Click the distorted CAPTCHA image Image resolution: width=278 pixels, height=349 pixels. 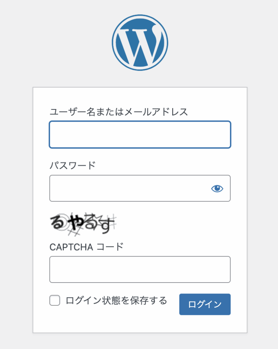pyautogui.click(x=83, y=224)
